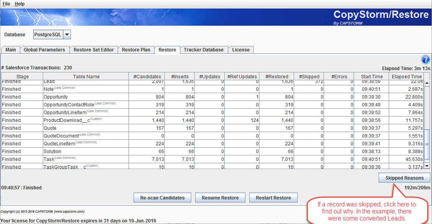This screenshot has height=224, width=432.
Task: Click the 09:40:57 : Finished status text
Action: coord(21,188)
